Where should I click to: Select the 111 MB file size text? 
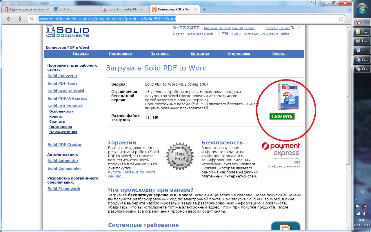(x=152, y=118)
